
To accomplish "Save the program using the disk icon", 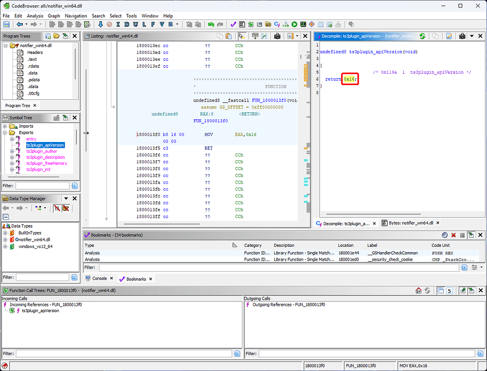I will pyautogui.click(x=6, y=24).
